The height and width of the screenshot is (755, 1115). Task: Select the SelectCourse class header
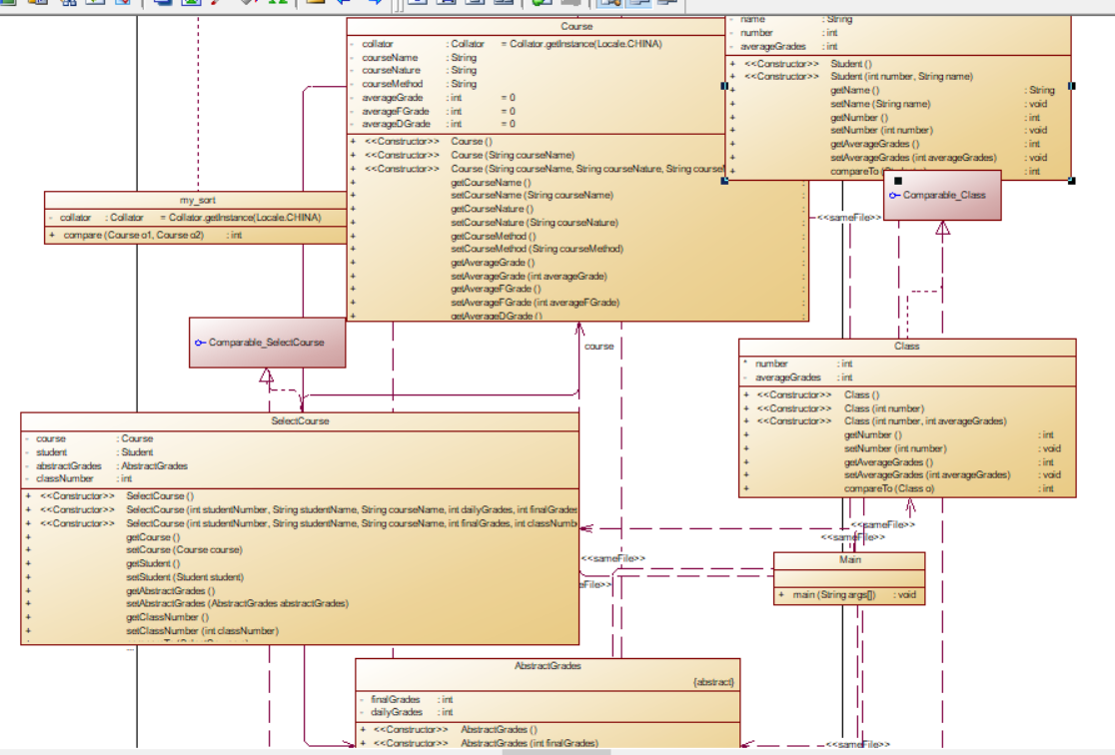tap(300, 420)
